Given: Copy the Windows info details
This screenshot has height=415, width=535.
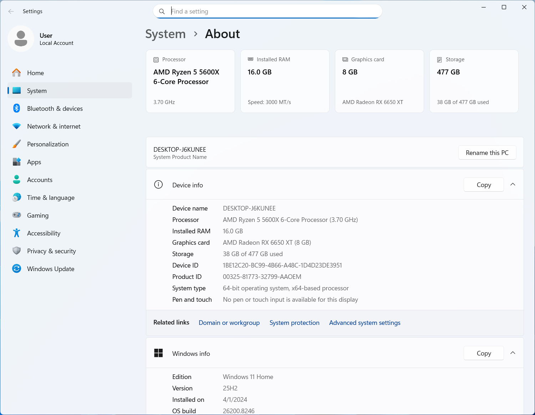Looking at the screenshot, I should click(x=483, y=353).
